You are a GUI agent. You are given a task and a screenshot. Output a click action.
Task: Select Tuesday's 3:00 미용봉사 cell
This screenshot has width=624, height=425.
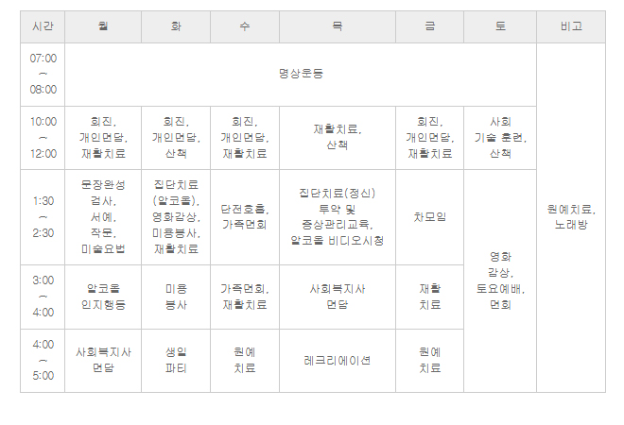[176, 297]
